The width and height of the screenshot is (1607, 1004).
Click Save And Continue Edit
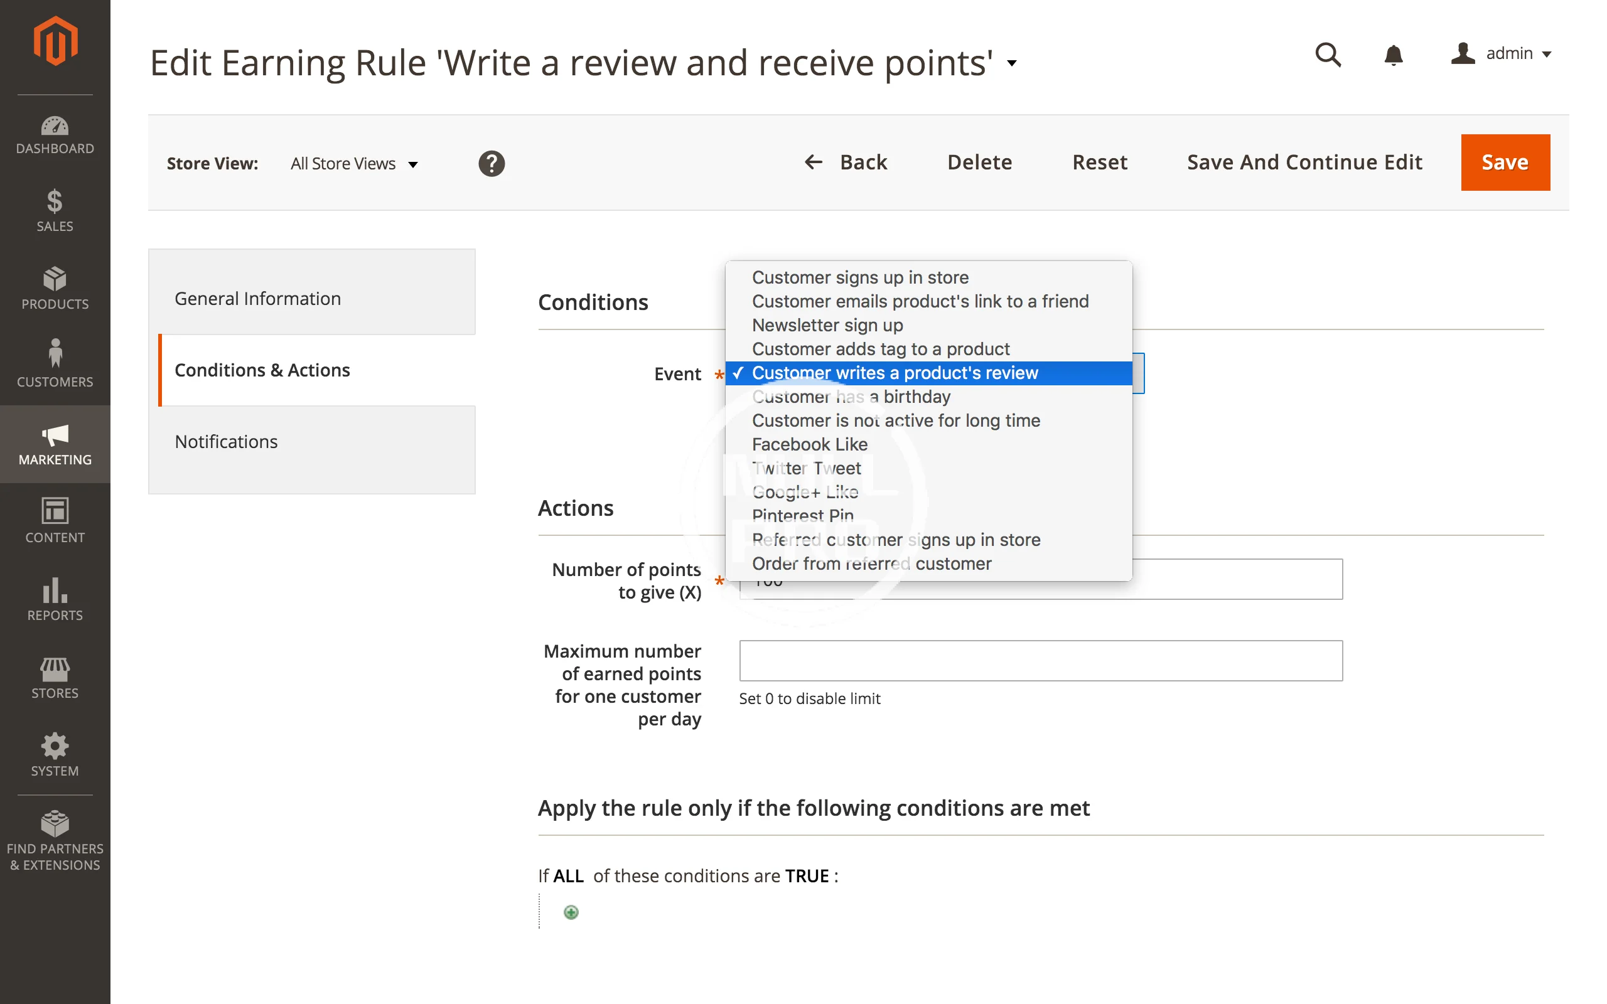(x=1304, y=162)
